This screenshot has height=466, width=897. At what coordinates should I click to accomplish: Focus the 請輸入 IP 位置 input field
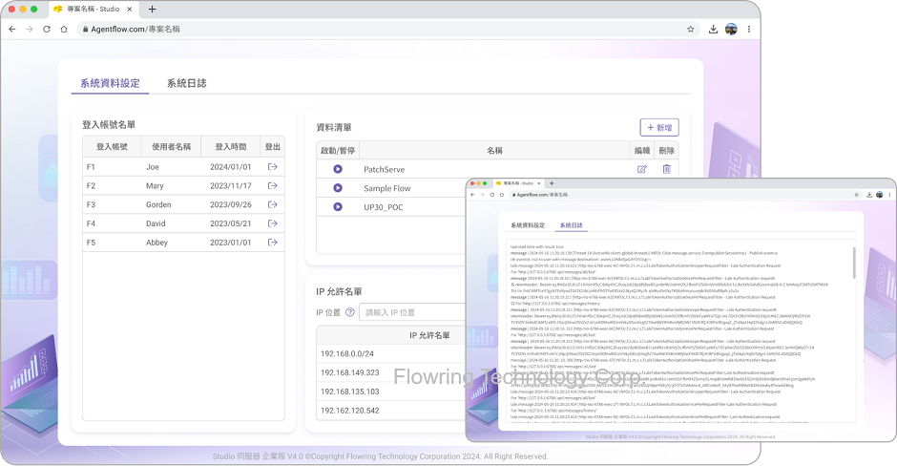[x=412, y=312]
